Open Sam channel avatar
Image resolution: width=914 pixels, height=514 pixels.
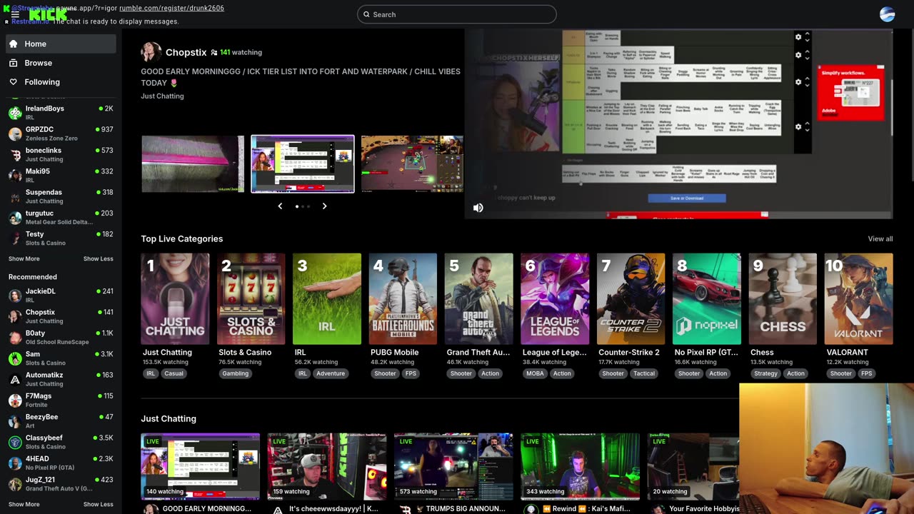pos(15,358)
